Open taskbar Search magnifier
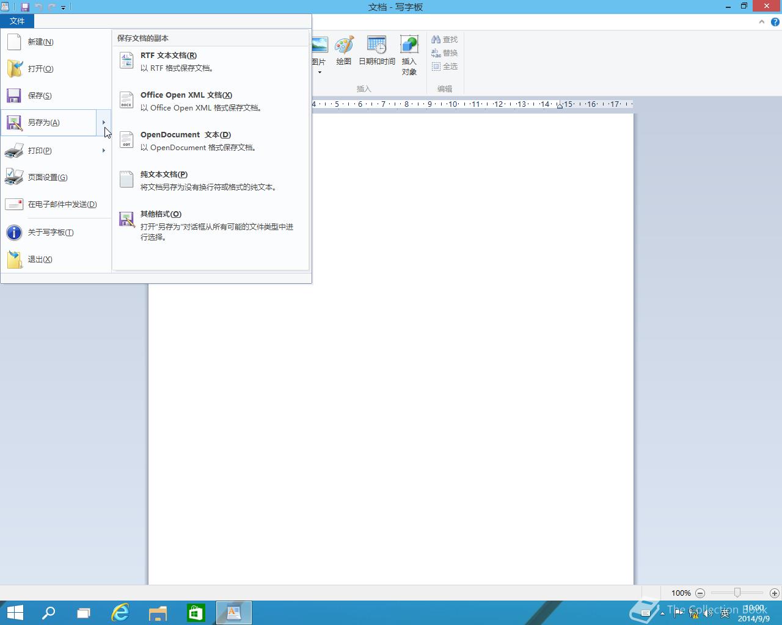The image size is (782, 625). coord(48,613)
